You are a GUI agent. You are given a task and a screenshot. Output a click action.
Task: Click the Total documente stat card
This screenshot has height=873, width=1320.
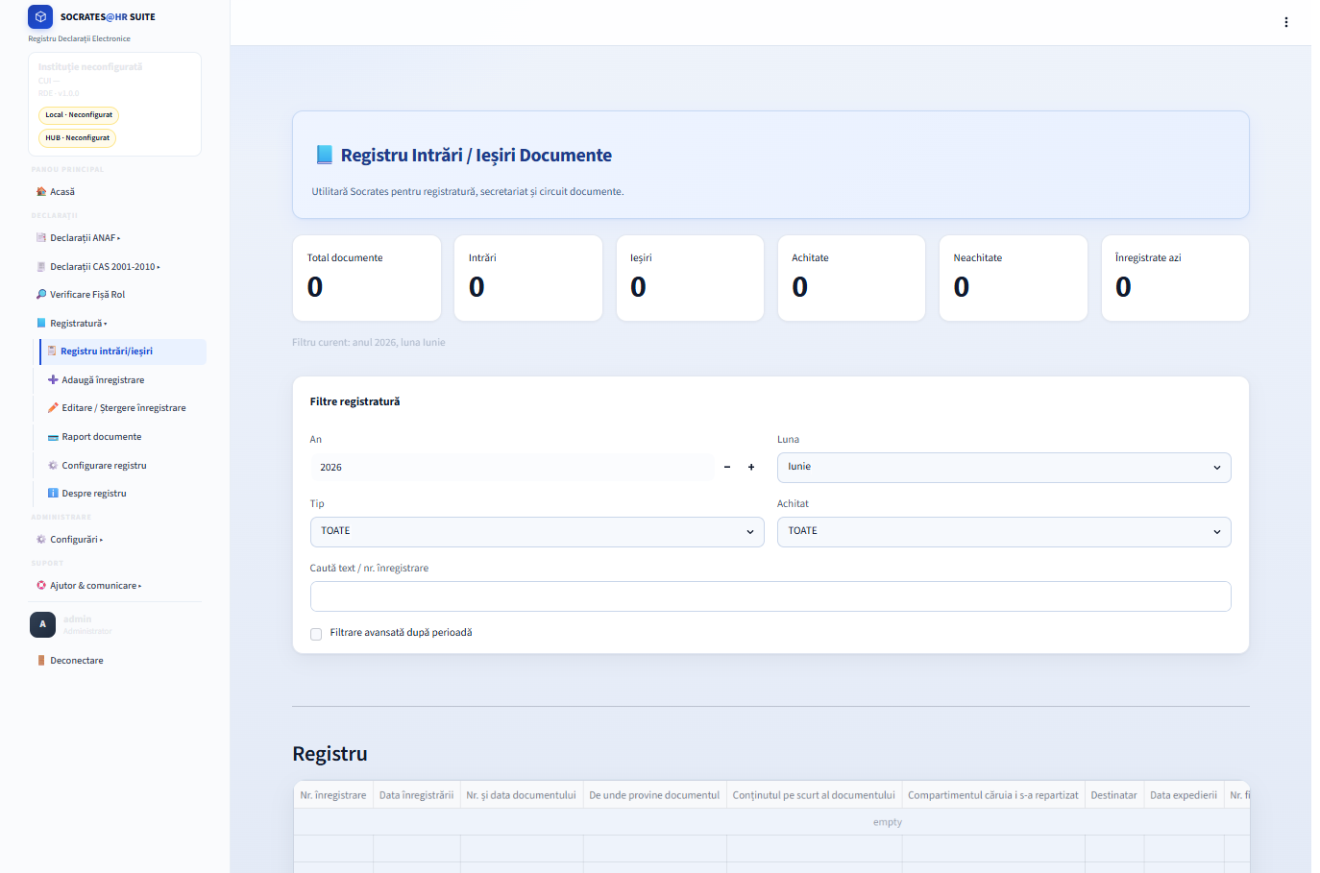[x=367, y=279]
